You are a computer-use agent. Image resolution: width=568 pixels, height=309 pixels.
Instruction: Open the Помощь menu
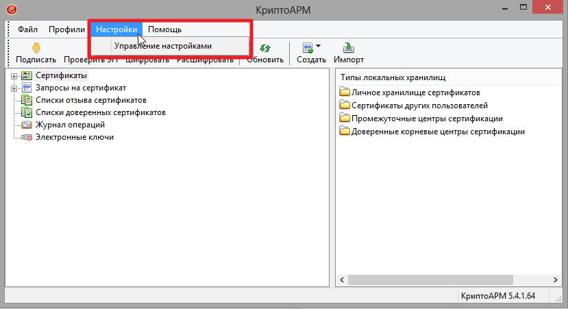[x=165, y=29]
